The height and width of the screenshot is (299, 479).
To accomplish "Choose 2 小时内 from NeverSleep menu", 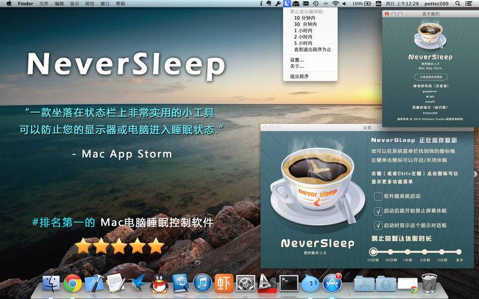I will click(x=310, y=36).
